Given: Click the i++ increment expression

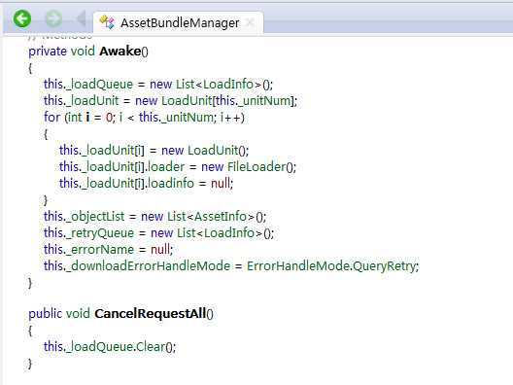Looking at the screenshot, I should tap(231, 118).
